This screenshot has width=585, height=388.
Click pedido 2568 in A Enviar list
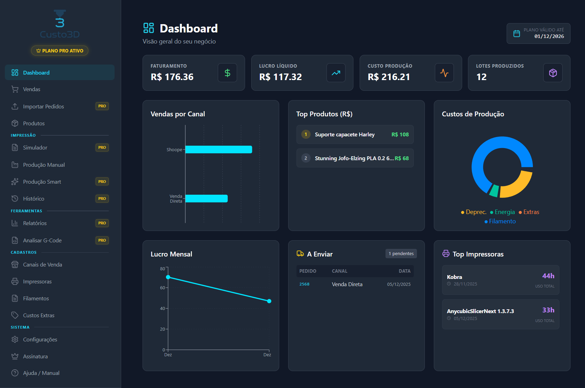coord(304,284)
